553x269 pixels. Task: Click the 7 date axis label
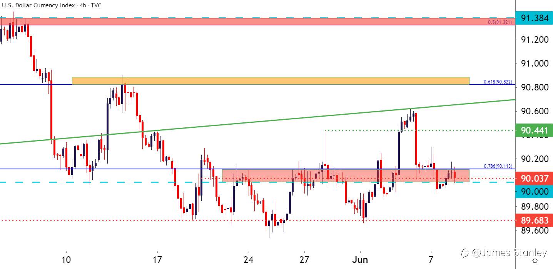point(431,259)
